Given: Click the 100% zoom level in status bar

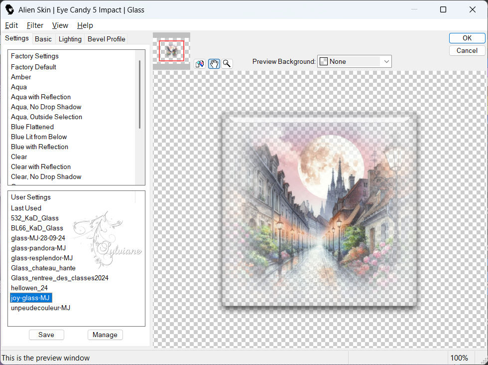Looking at the screenshot, I should [459, 358].
